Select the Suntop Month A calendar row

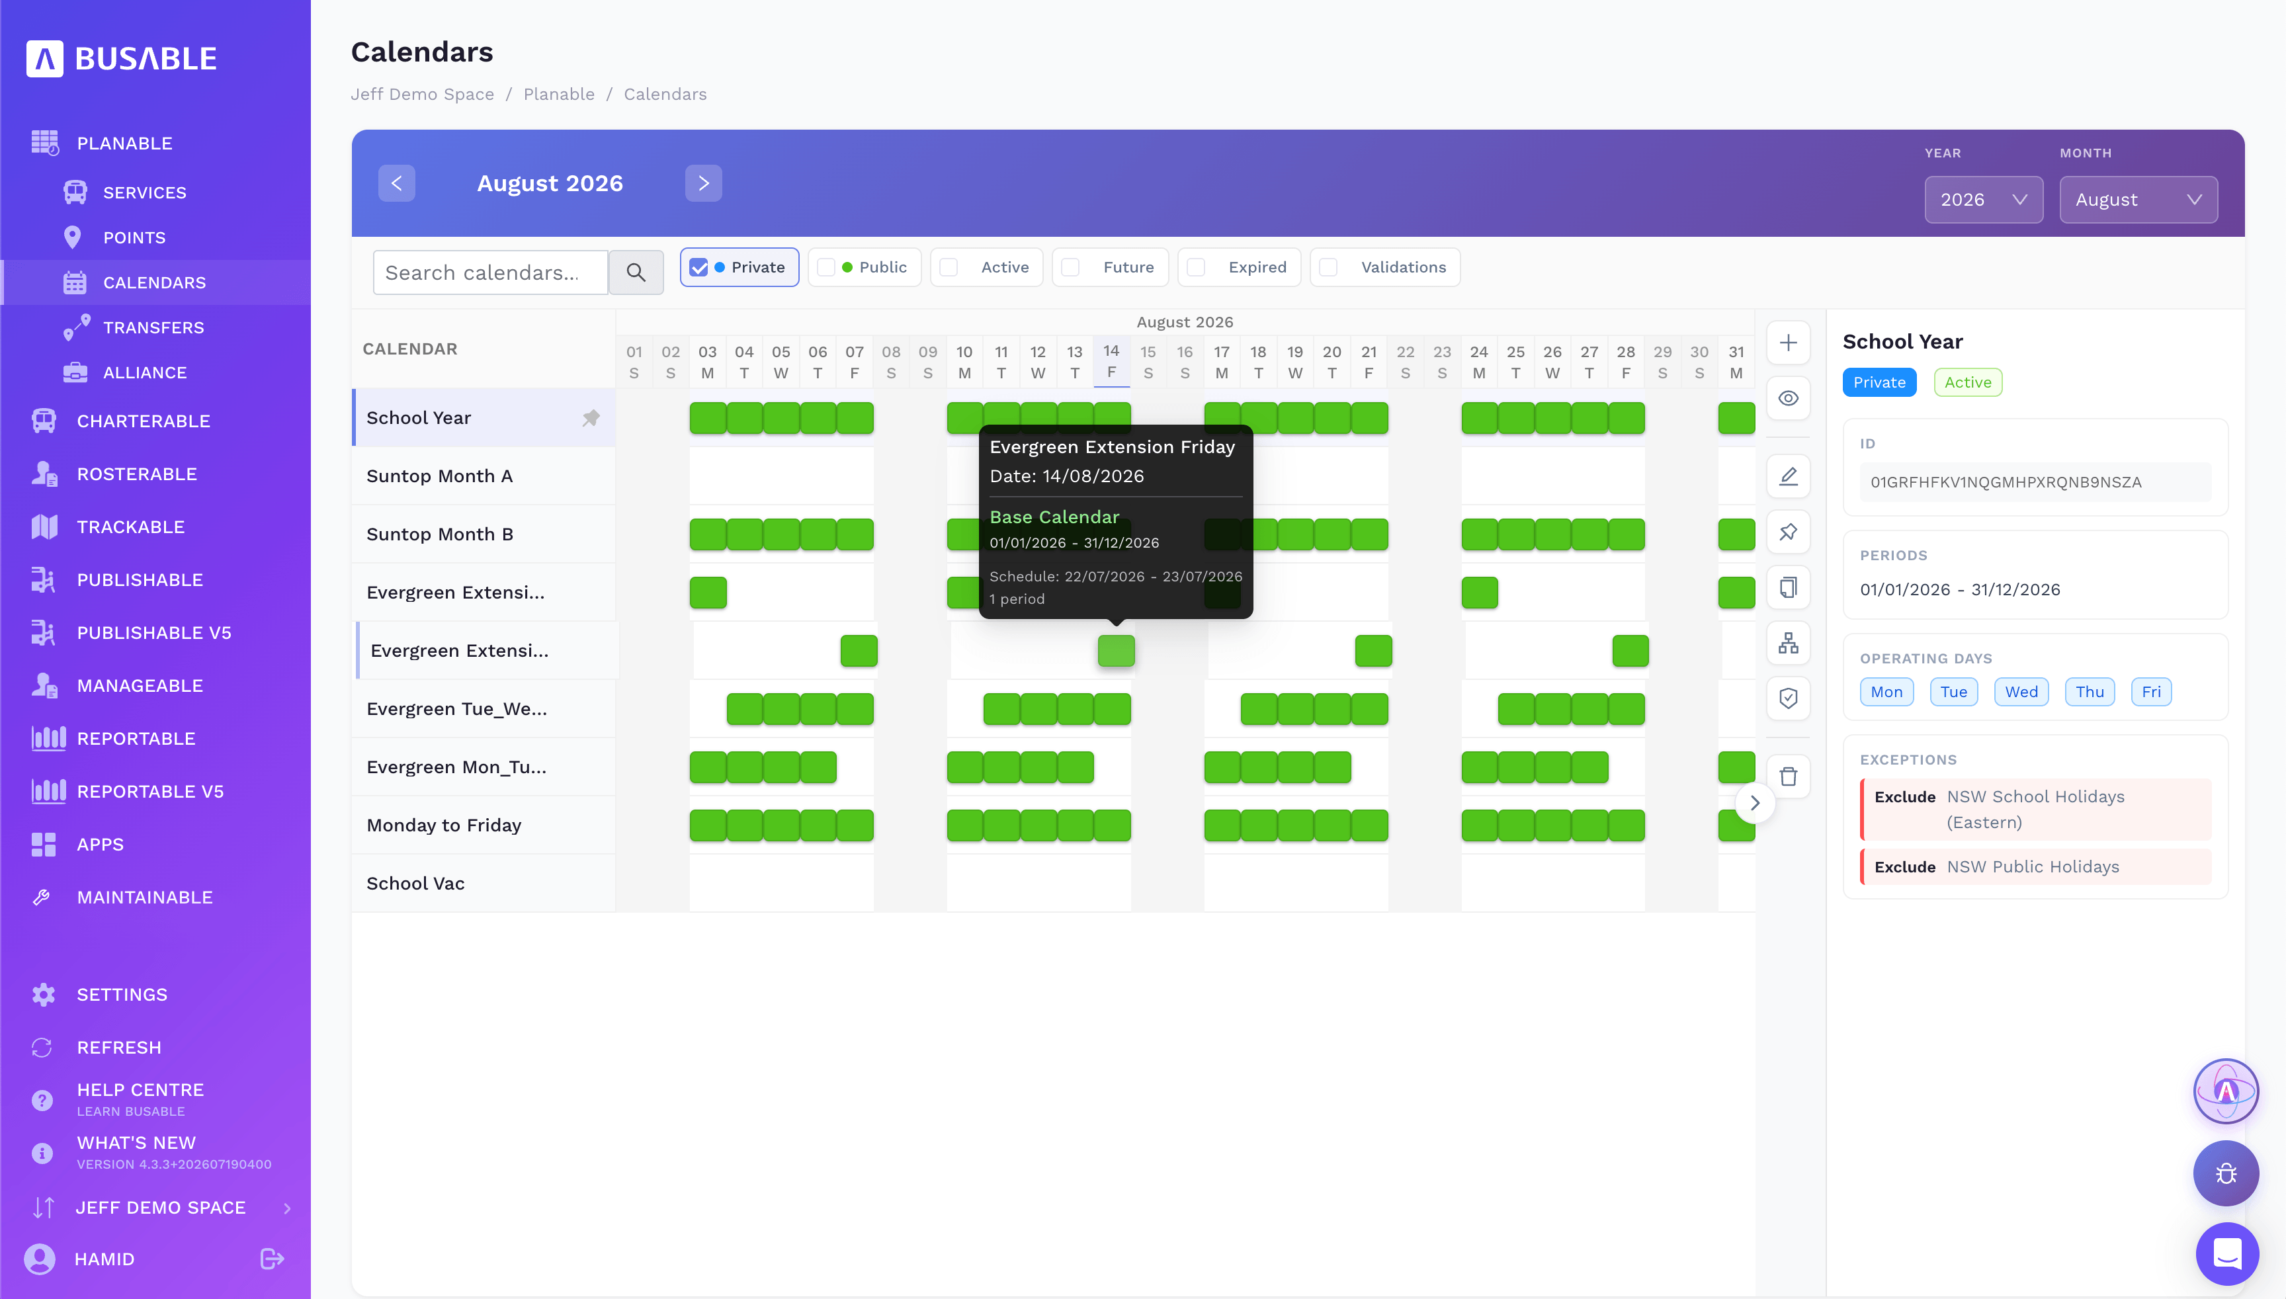pyautogui.click(x=484, y=476)
